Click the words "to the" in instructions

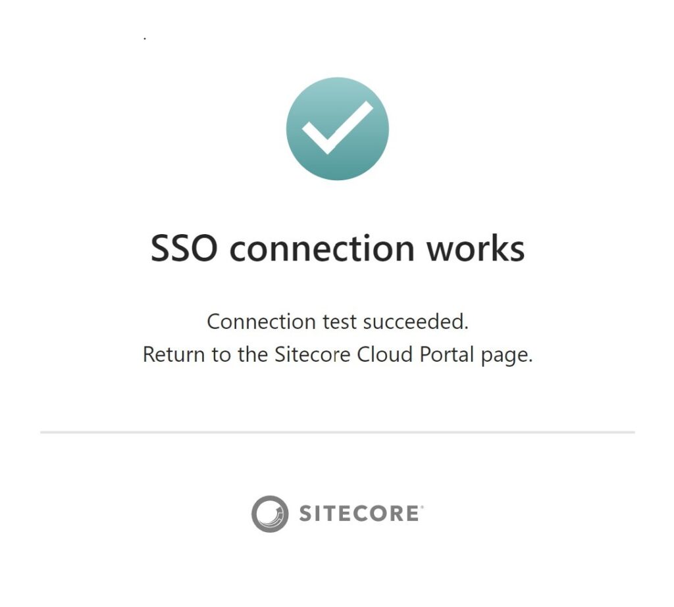tap(240, 355)
